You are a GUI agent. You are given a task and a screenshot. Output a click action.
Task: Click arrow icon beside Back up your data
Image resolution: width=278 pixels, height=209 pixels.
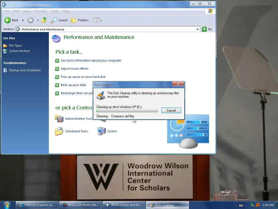pyautogui.click(x=57, y=85)
